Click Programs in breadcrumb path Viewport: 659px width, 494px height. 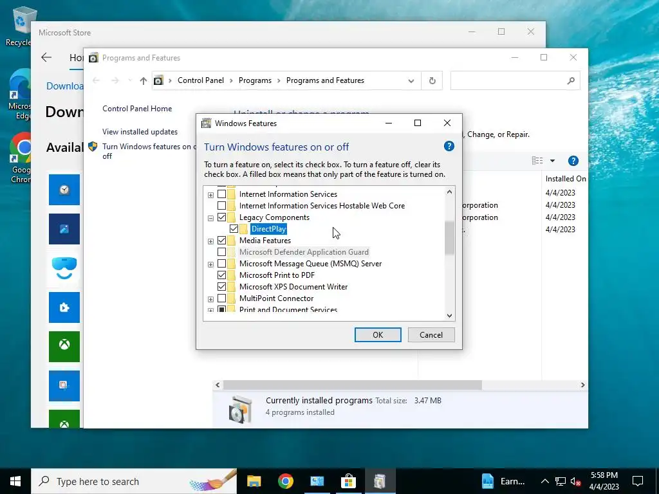pyautogui.click(x=255, y=80)
